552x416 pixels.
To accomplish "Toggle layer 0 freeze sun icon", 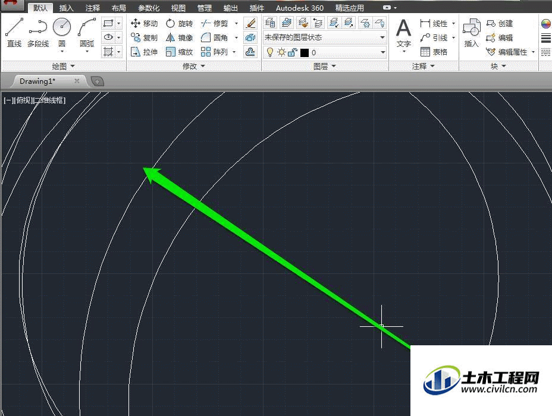I will [x=281, y=52].
